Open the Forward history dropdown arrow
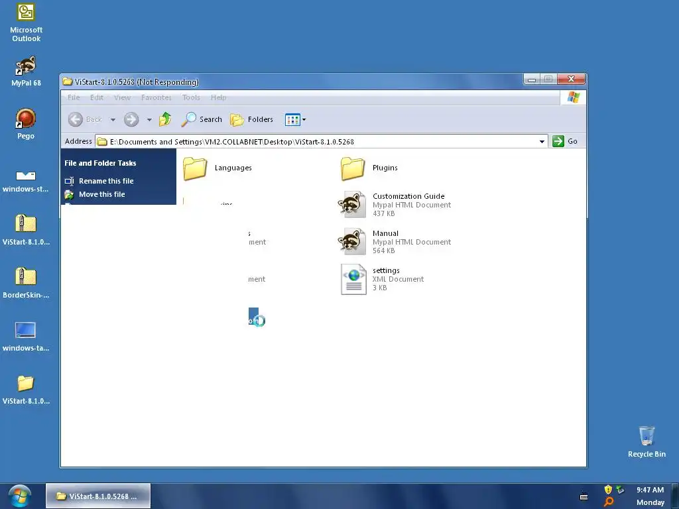This screenshot has width=679, height=509. (x=149, y=119)
